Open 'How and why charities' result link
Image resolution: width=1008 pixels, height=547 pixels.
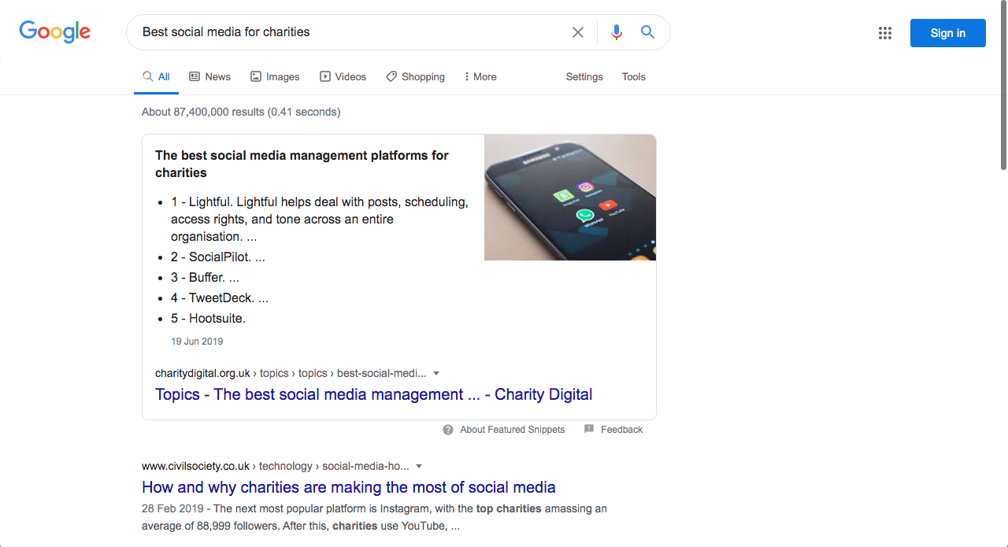coord(349,487)
